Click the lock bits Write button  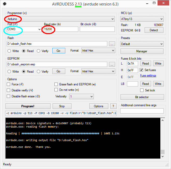click(158, 84)
